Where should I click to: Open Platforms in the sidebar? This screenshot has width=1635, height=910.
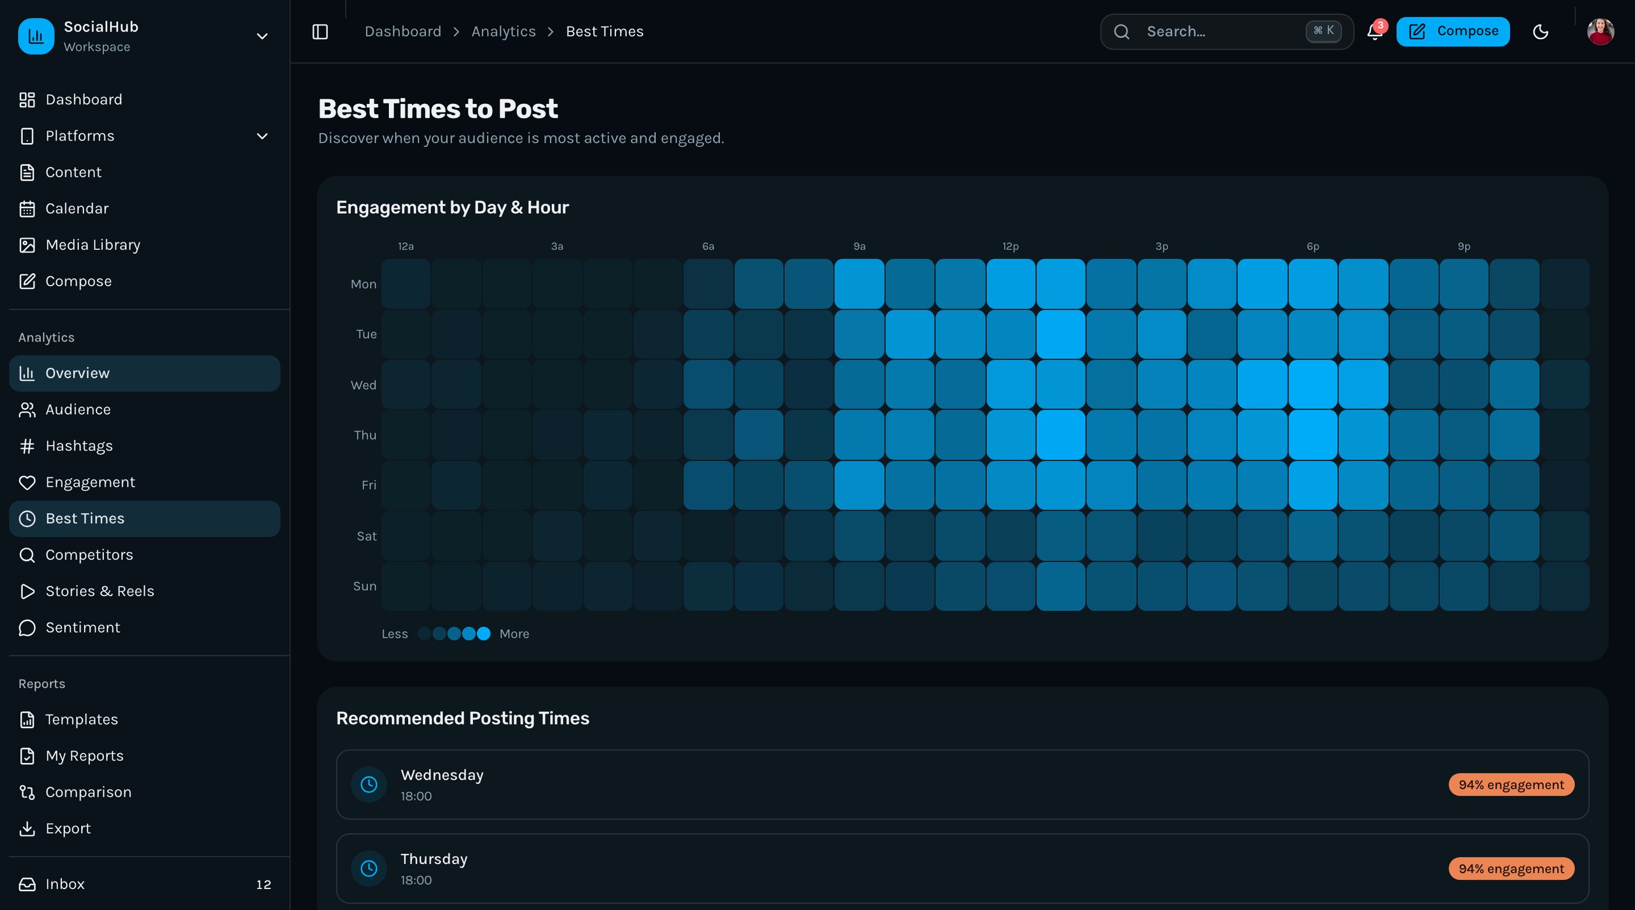click(x=145, y=136)
